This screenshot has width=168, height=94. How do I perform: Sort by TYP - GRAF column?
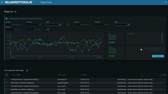tap(62, 75)
